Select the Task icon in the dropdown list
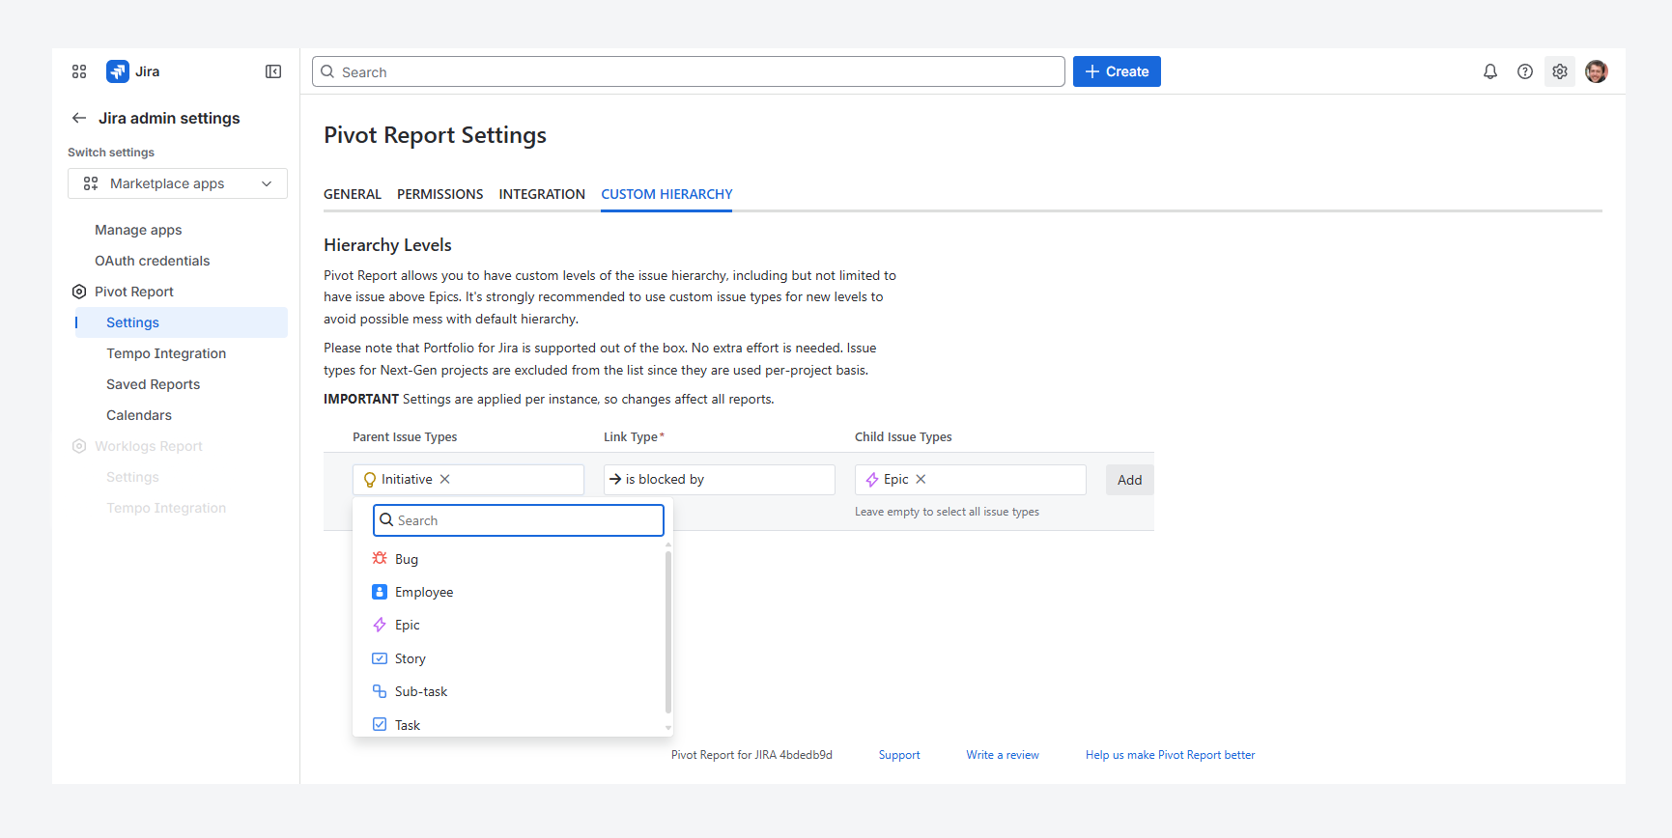Screen dimensions: 1672x838 [380, 724]
